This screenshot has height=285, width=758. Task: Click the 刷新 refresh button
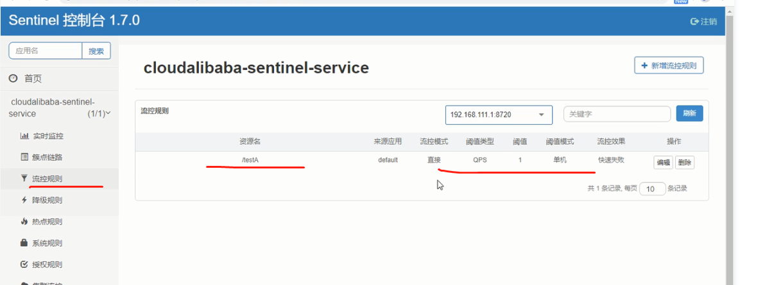pos(689,113)
